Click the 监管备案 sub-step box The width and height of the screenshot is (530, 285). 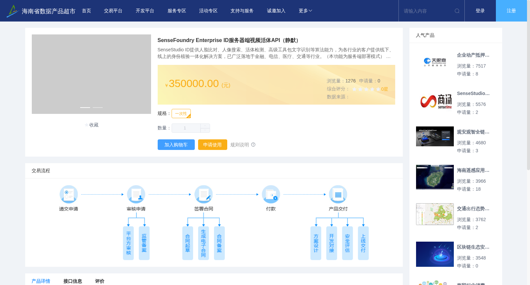[144, 243]
